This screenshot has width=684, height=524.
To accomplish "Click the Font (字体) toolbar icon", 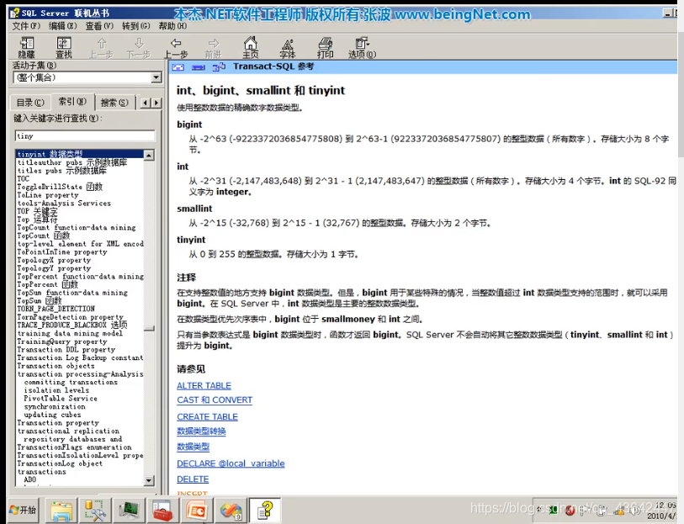I will point(288,47).
